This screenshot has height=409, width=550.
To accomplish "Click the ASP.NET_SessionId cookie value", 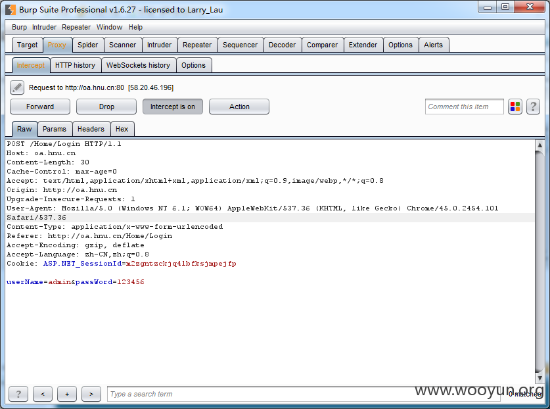I will point(181,264).
